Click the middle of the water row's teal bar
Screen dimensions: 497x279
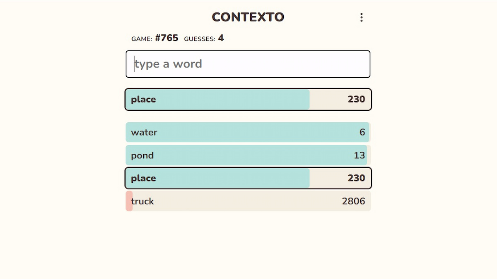point(248,132)
